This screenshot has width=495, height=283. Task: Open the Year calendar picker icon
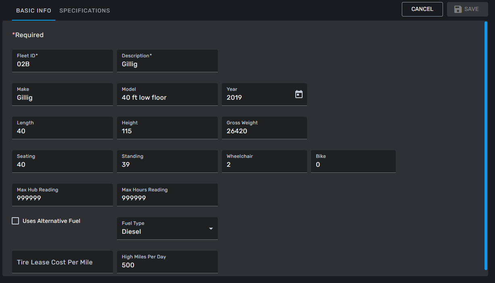[299, 94]
